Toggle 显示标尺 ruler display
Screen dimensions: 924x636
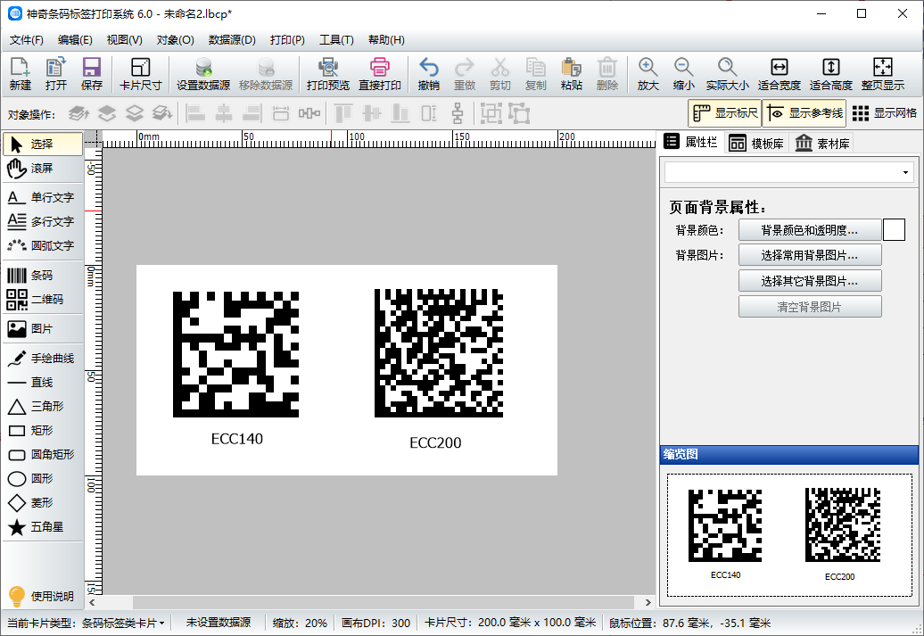tap(725, 113)
